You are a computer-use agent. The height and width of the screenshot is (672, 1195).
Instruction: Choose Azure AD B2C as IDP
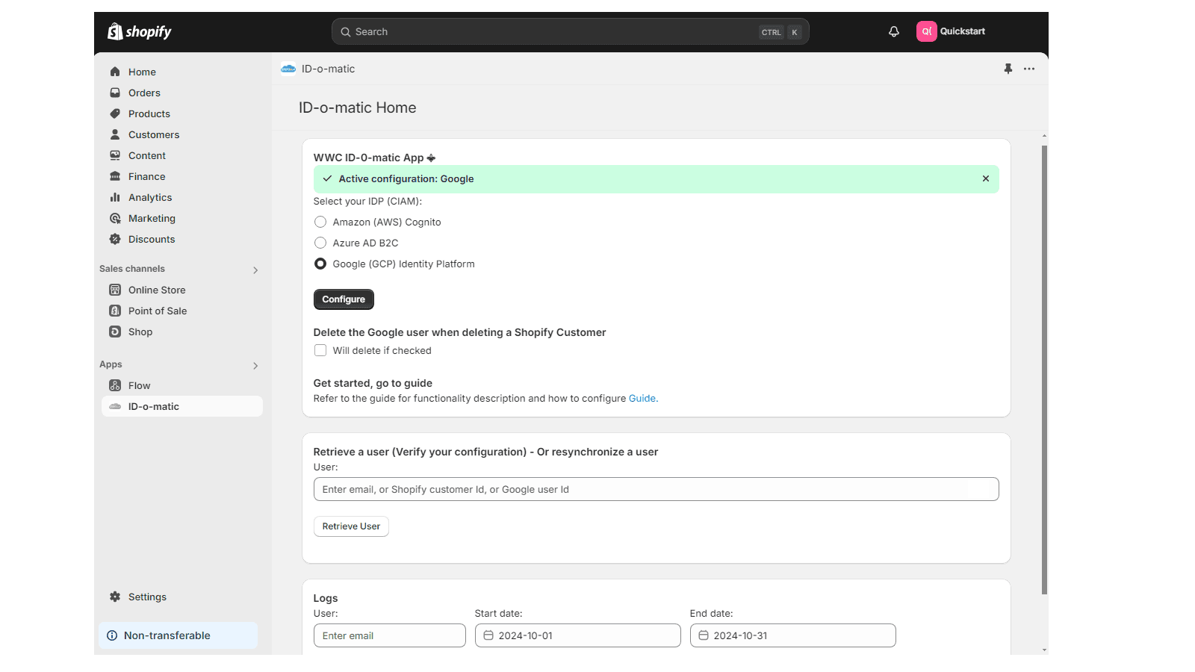coord(320,243)
